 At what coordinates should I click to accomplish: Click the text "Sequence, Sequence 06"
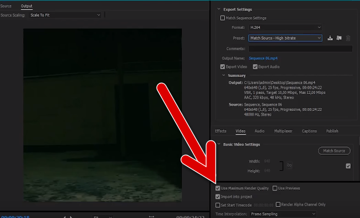[263, 104]
